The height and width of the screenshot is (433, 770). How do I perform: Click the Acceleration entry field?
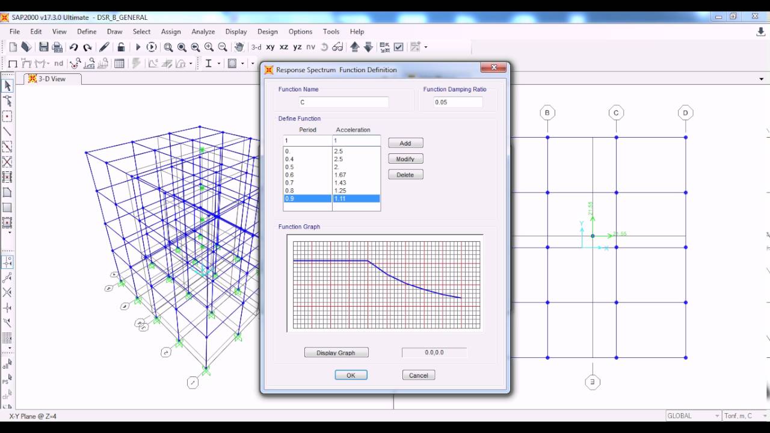[357, 140]
